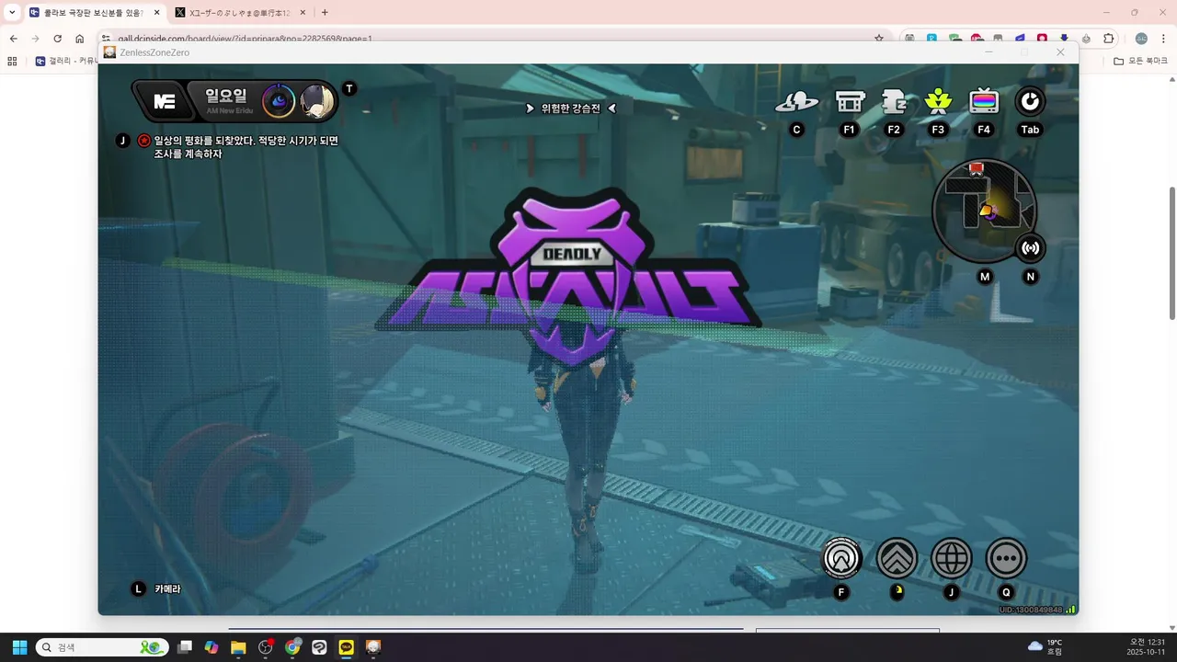Click the double-chevron sprint button
This screenshot has height=662, width=1177.
[x=897, y=558]
